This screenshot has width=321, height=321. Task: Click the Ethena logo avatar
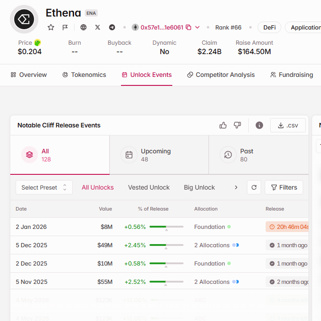click(24, 19)
